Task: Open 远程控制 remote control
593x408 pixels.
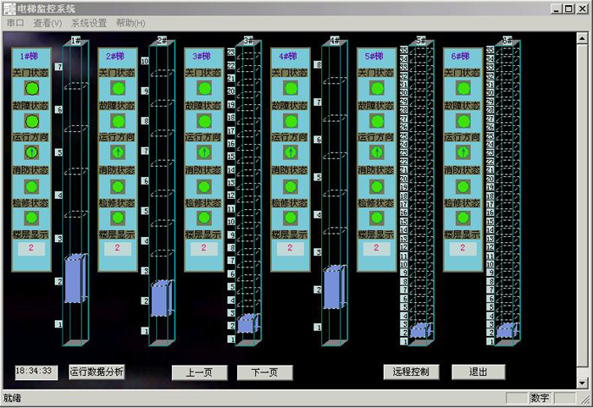Action: pos(412,372)
